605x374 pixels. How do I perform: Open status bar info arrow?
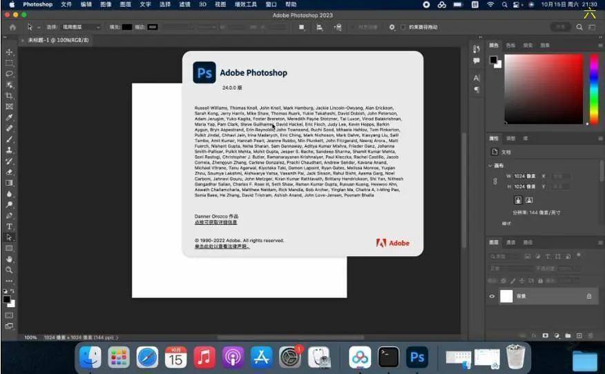[117, 337]
